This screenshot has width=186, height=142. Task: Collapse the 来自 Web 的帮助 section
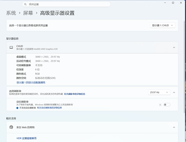click(x=174, y=127)
